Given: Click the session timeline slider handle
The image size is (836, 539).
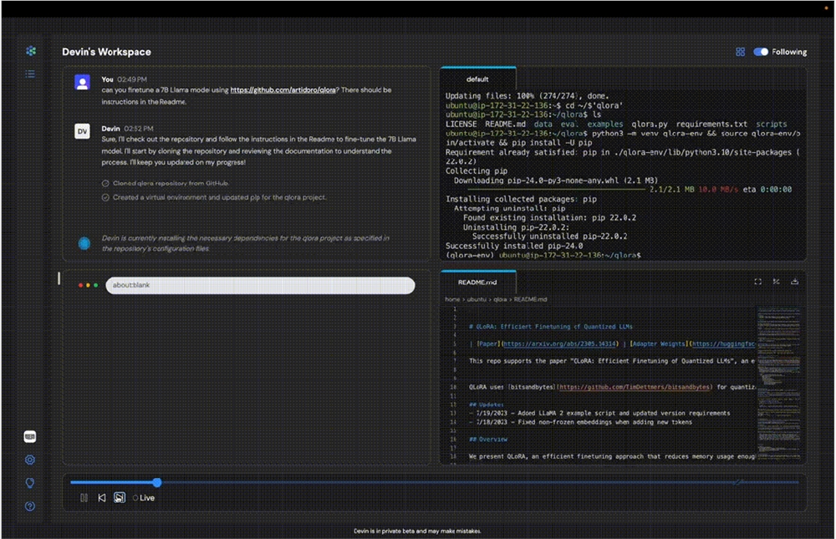Looking at the screenshot, I should point(156,482).
